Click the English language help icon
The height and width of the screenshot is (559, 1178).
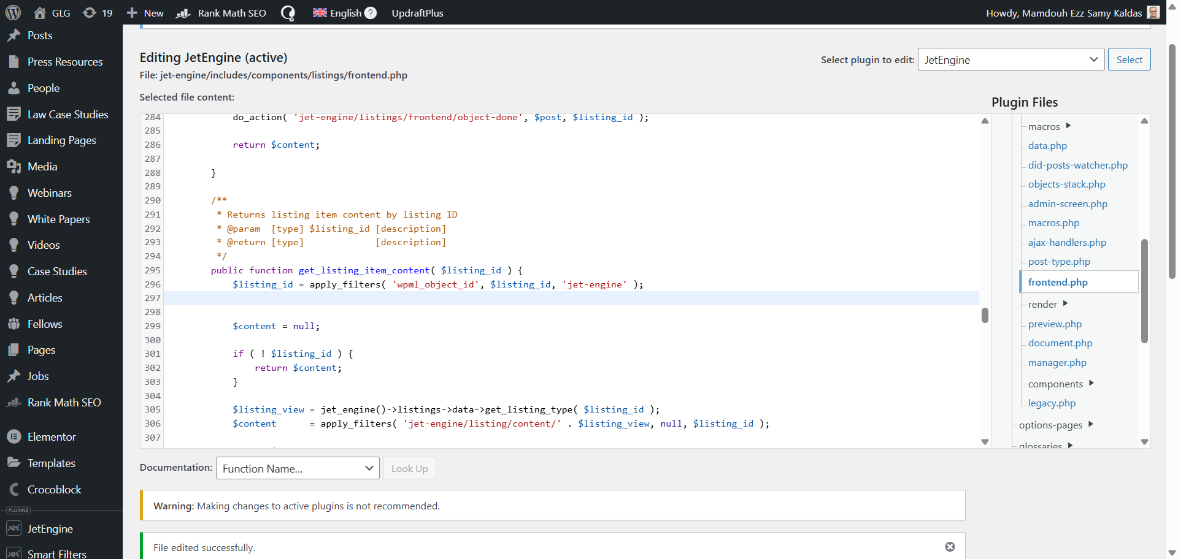click(371, 13)
